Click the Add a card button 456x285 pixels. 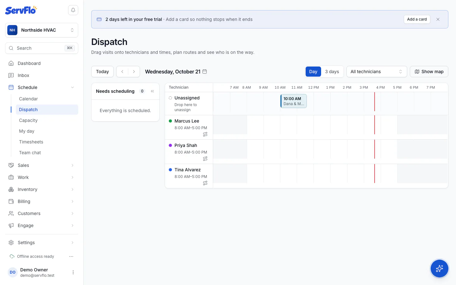[x=417, y=19]
